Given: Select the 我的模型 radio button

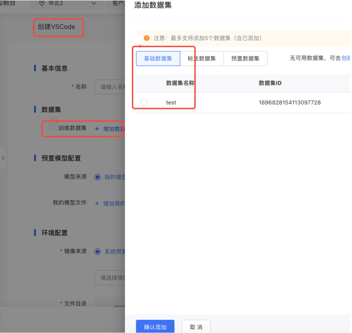Looking at the screenshot, I should (x=97, y=177).
